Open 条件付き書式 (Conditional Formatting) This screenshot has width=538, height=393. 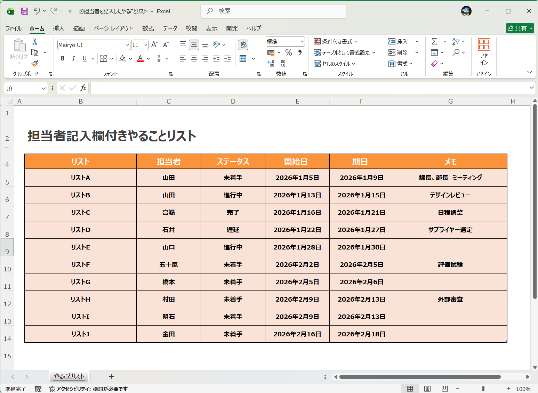(x=335, y=41)
